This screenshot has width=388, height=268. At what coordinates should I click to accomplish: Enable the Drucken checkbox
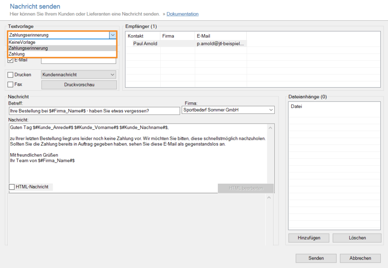tap(11, 75)
